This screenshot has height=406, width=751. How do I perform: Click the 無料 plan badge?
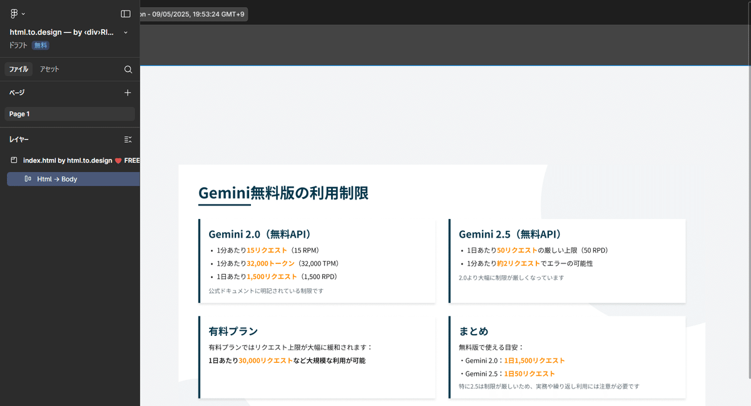point(40,45)
